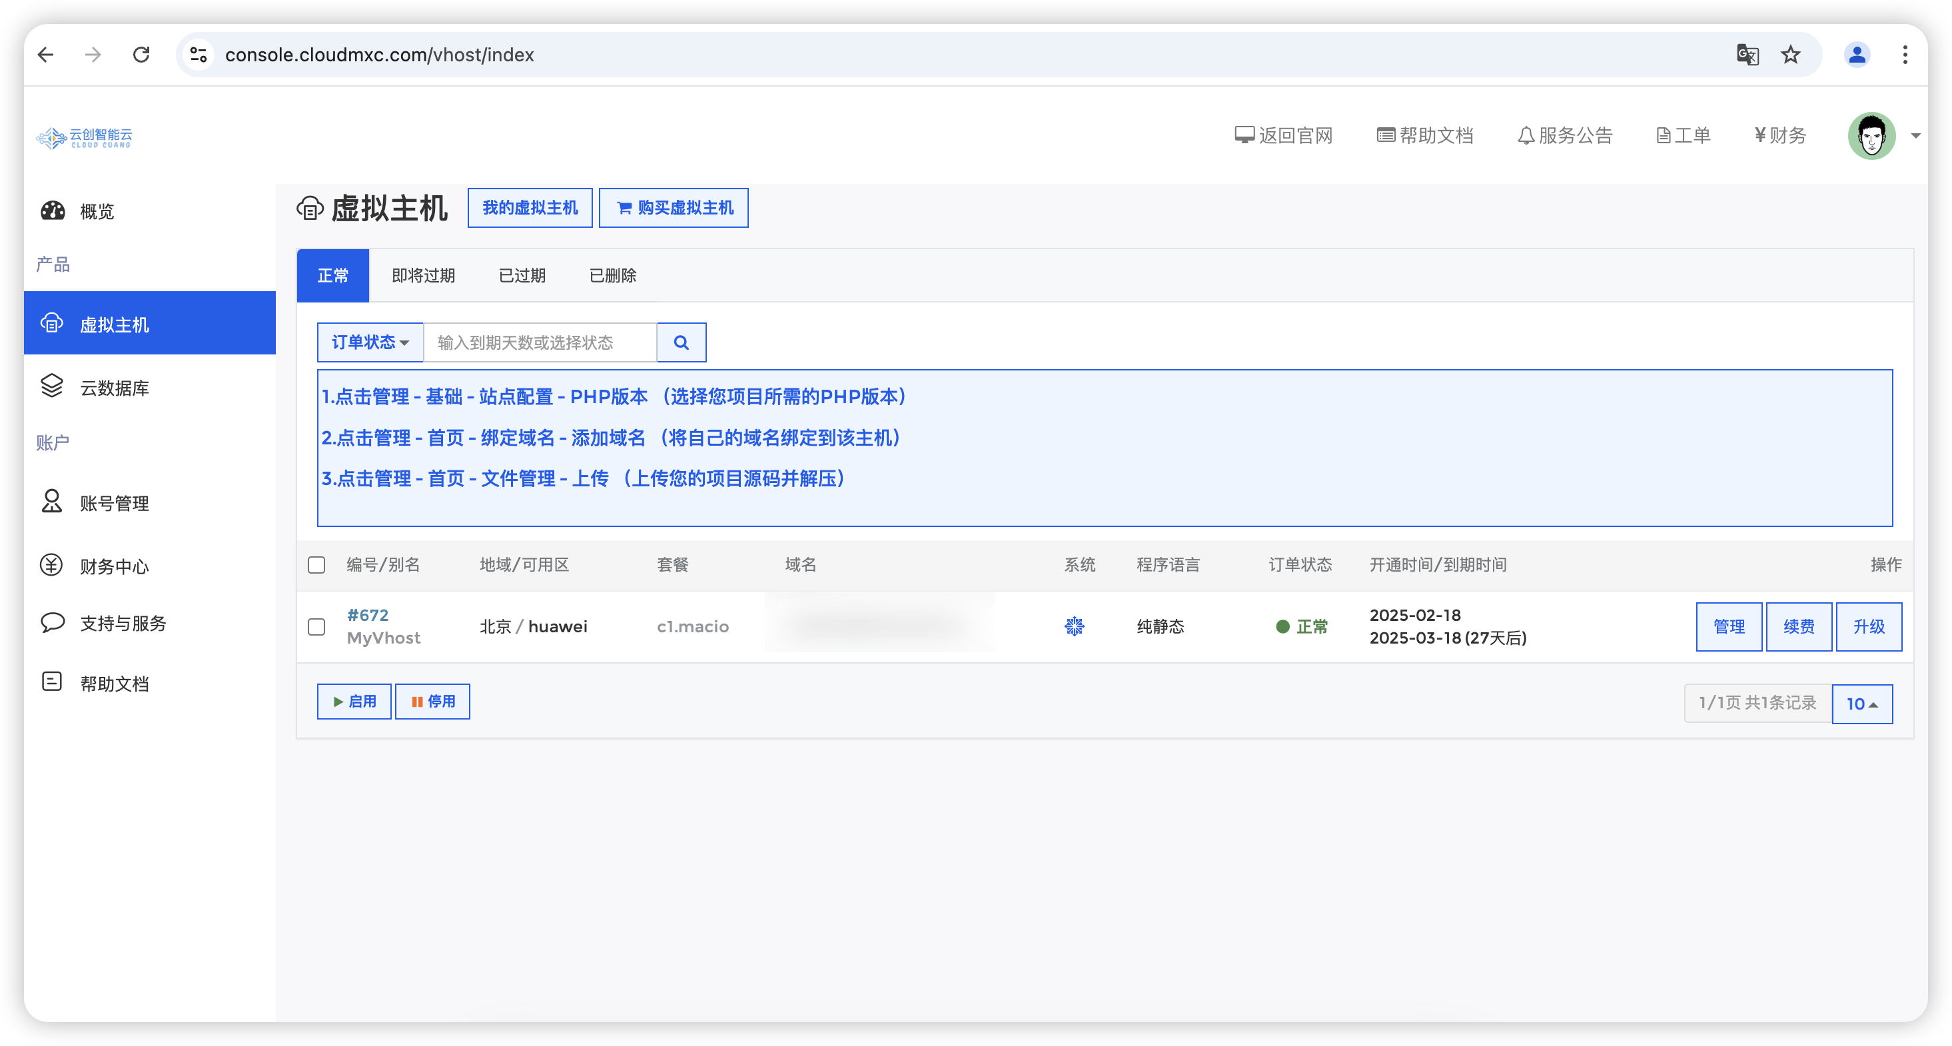
Task: Open the Chrome three-dot menu
Action: point(1905,55)
